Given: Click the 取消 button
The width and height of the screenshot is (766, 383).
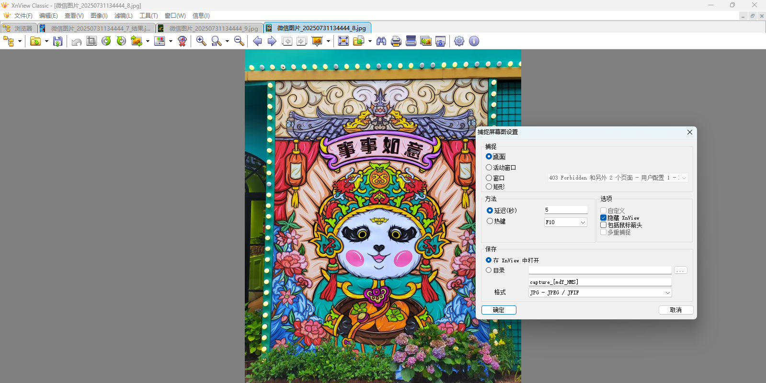Looking at the screenshot, I should point(675,310).
